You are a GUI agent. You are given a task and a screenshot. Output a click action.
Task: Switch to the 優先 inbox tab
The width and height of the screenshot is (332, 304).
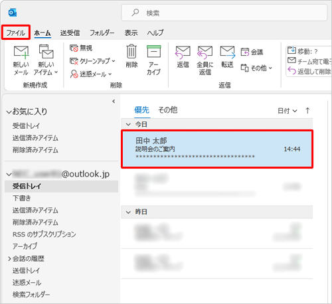(x=141, y=110)
